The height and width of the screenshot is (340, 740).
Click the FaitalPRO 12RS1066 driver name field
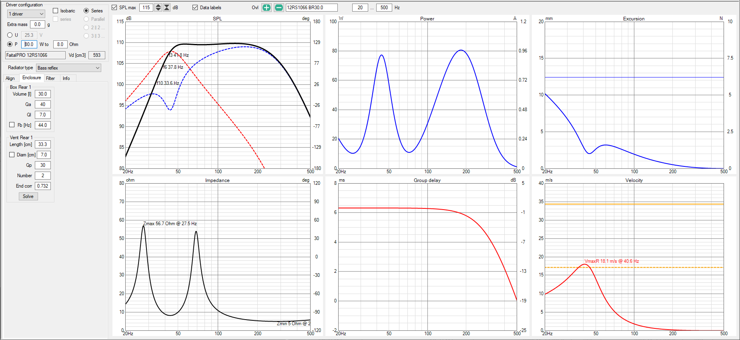click(35, 55)
